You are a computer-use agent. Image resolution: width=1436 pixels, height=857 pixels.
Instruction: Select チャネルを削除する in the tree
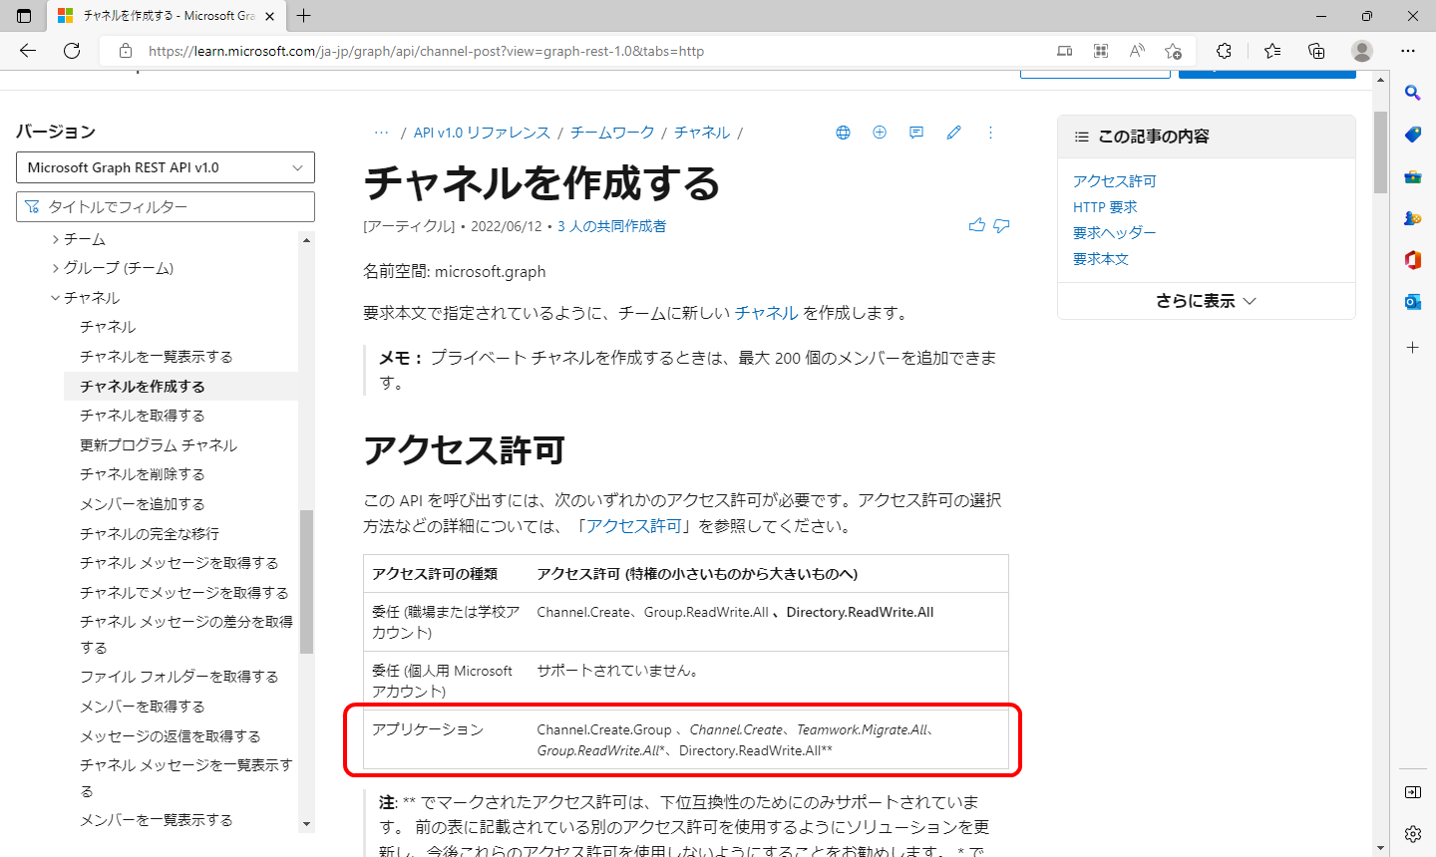pos(143,474)
